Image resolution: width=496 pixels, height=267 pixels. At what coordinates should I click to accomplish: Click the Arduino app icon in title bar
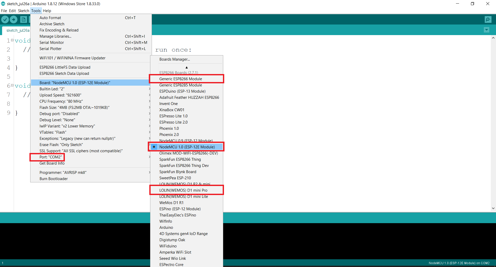click(x=3, y=4)
